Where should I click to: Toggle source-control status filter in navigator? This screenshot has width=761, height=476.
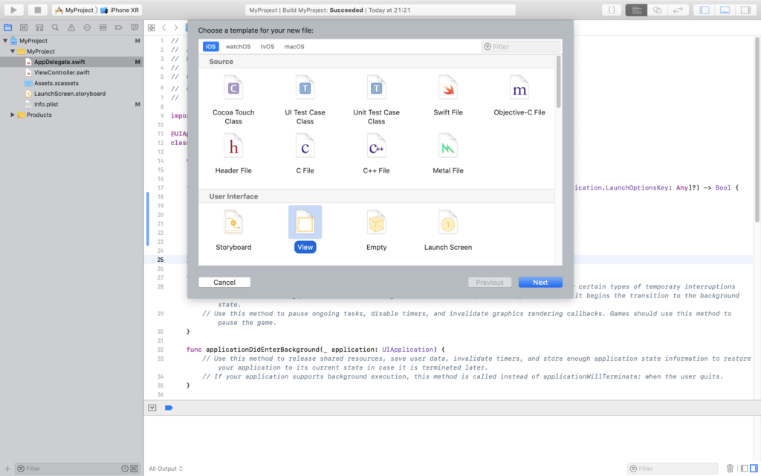(x=134, y=469)
